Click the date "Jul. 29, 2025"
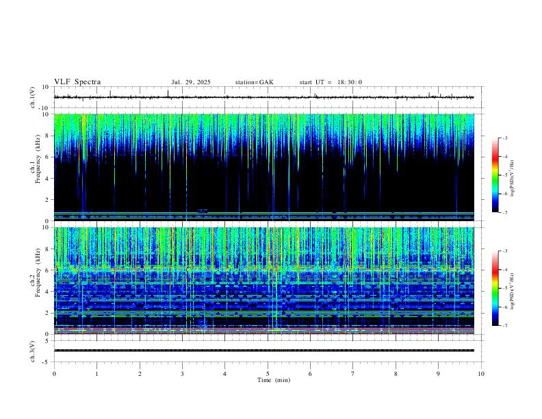Screen dimensions: 542x419 191,82
